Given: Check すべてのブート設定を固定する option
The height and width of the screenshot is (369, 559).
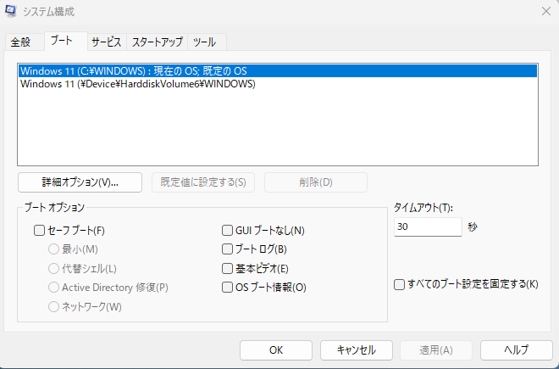Looking at the screenshot, I should pyautogui.click(x=399, y=284).
